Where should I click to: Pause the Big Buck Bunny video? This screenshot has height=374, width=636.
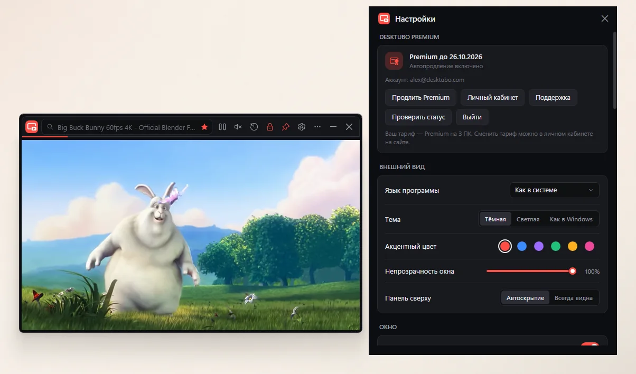tap(222, 127)
